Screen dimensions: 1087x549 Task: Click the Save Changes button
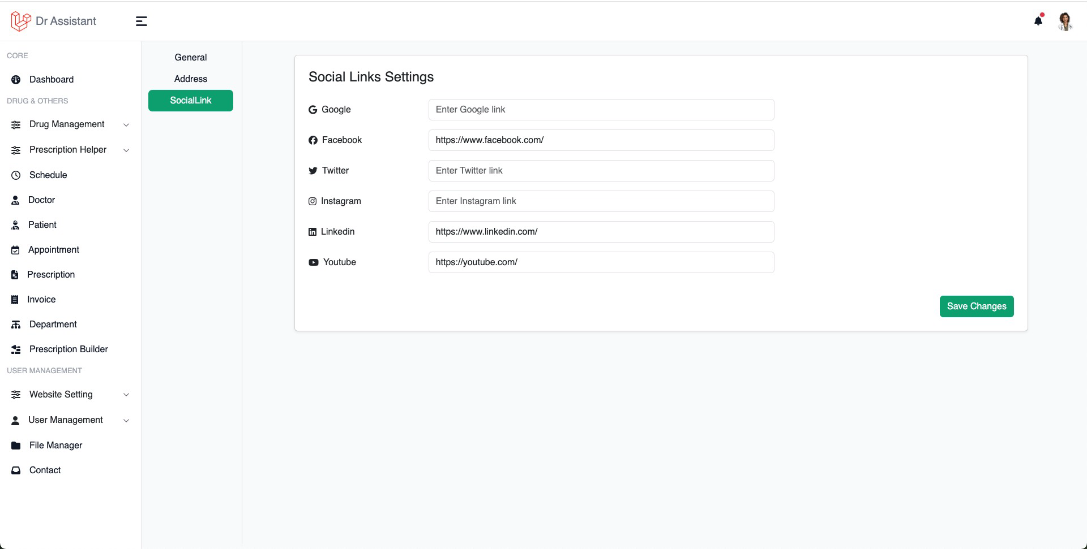pyautogui.click(x=977, y=306)
